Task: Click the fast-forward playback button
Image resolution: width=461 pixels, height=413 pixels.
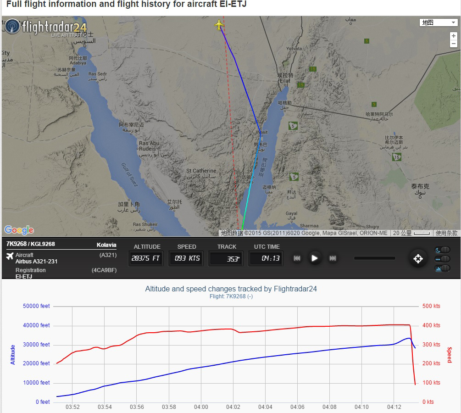Action: [333, 258]
